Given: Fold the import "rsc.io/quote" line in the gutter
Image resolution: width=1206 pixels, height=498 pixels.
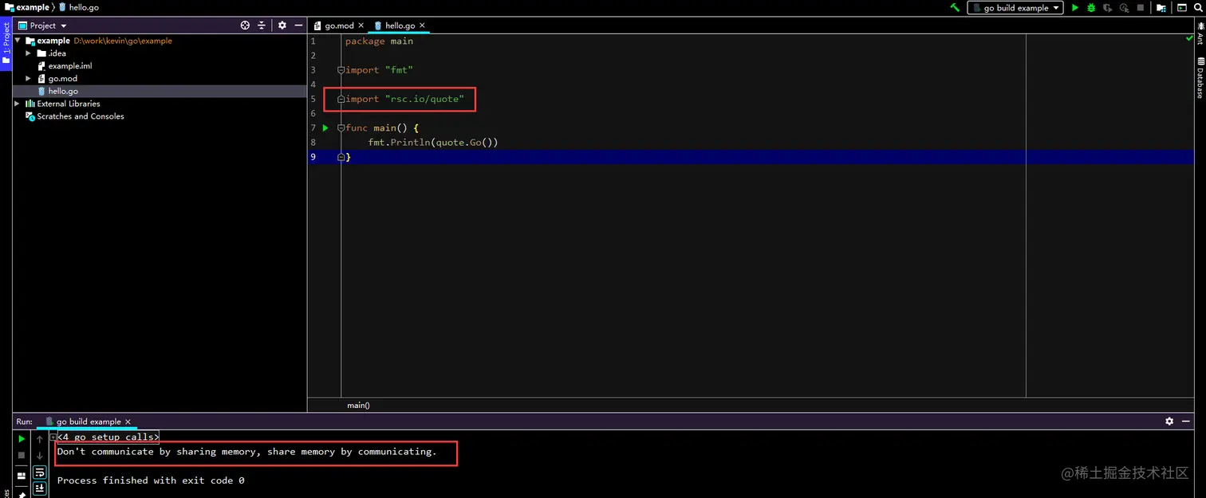Looking at the screenshot, I should click(341, 99).
